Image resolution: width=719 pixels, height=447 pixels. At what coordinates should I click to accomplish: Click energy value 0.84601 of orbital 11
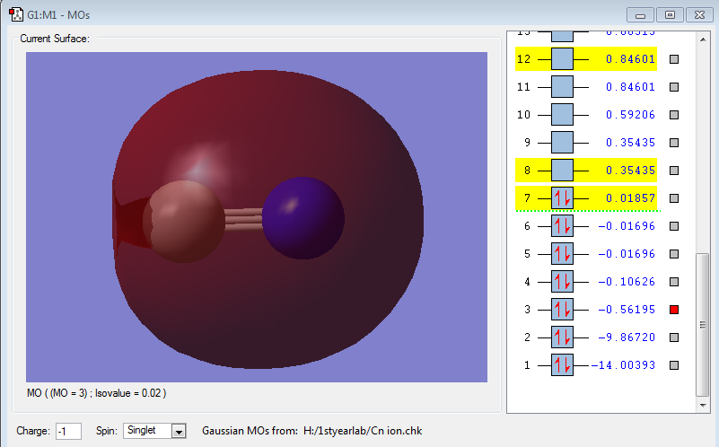[630, 88]
